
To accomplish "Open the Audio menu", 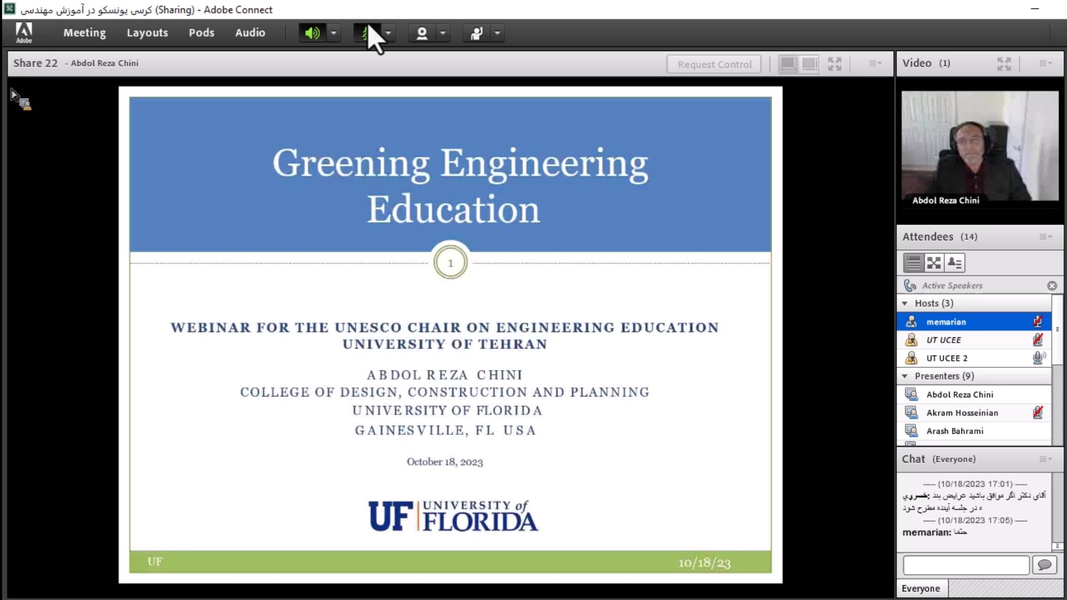I will click(x=250, y=33).
